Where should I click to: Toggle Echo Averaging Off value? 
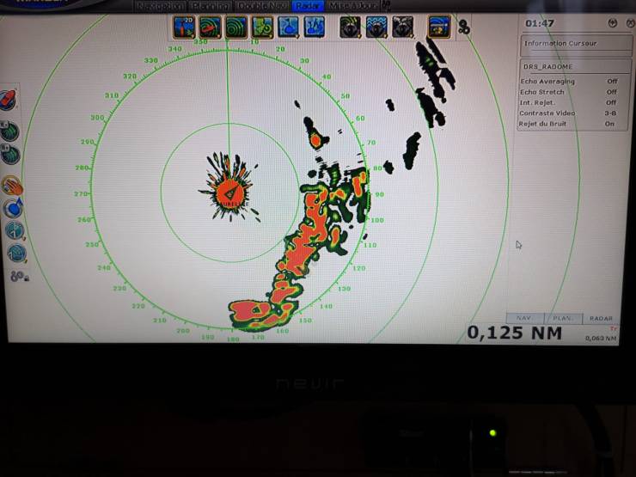[611, 82]
